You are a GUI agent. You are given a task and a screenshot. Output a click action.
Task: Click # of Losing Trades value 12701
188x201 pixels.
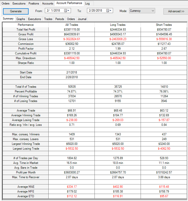(72, 101)
